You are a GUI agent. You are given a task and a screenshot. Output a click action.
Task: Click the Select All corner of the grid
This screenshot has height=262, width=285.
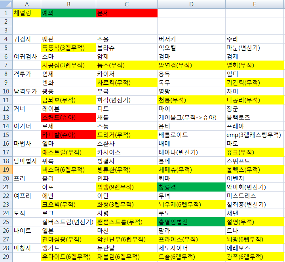pyautogui.click(x=6, y=4)
